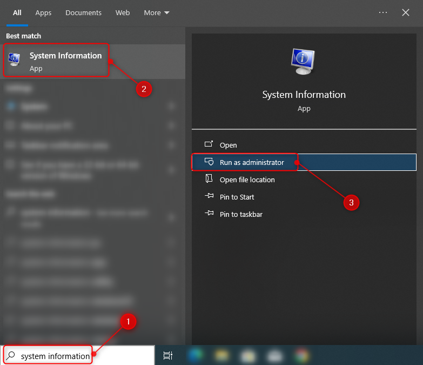The image size is (423, 365).
Task: Click the shield icon beside Run as administrator
Action: pyautogui.click(x=209, y=162)
